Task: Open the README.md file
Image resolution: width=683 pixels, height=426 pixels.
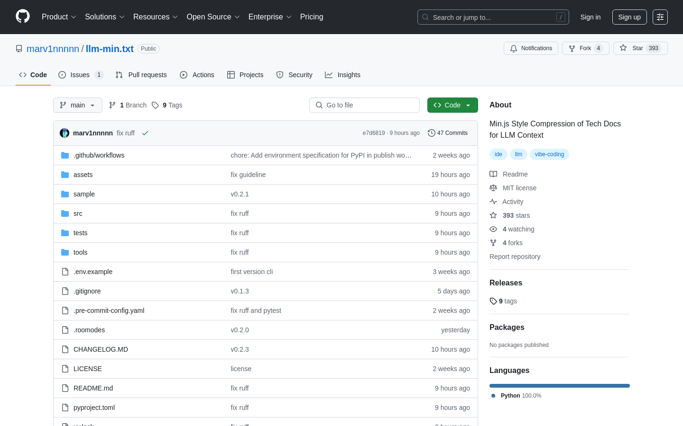Action: [93, 388]
